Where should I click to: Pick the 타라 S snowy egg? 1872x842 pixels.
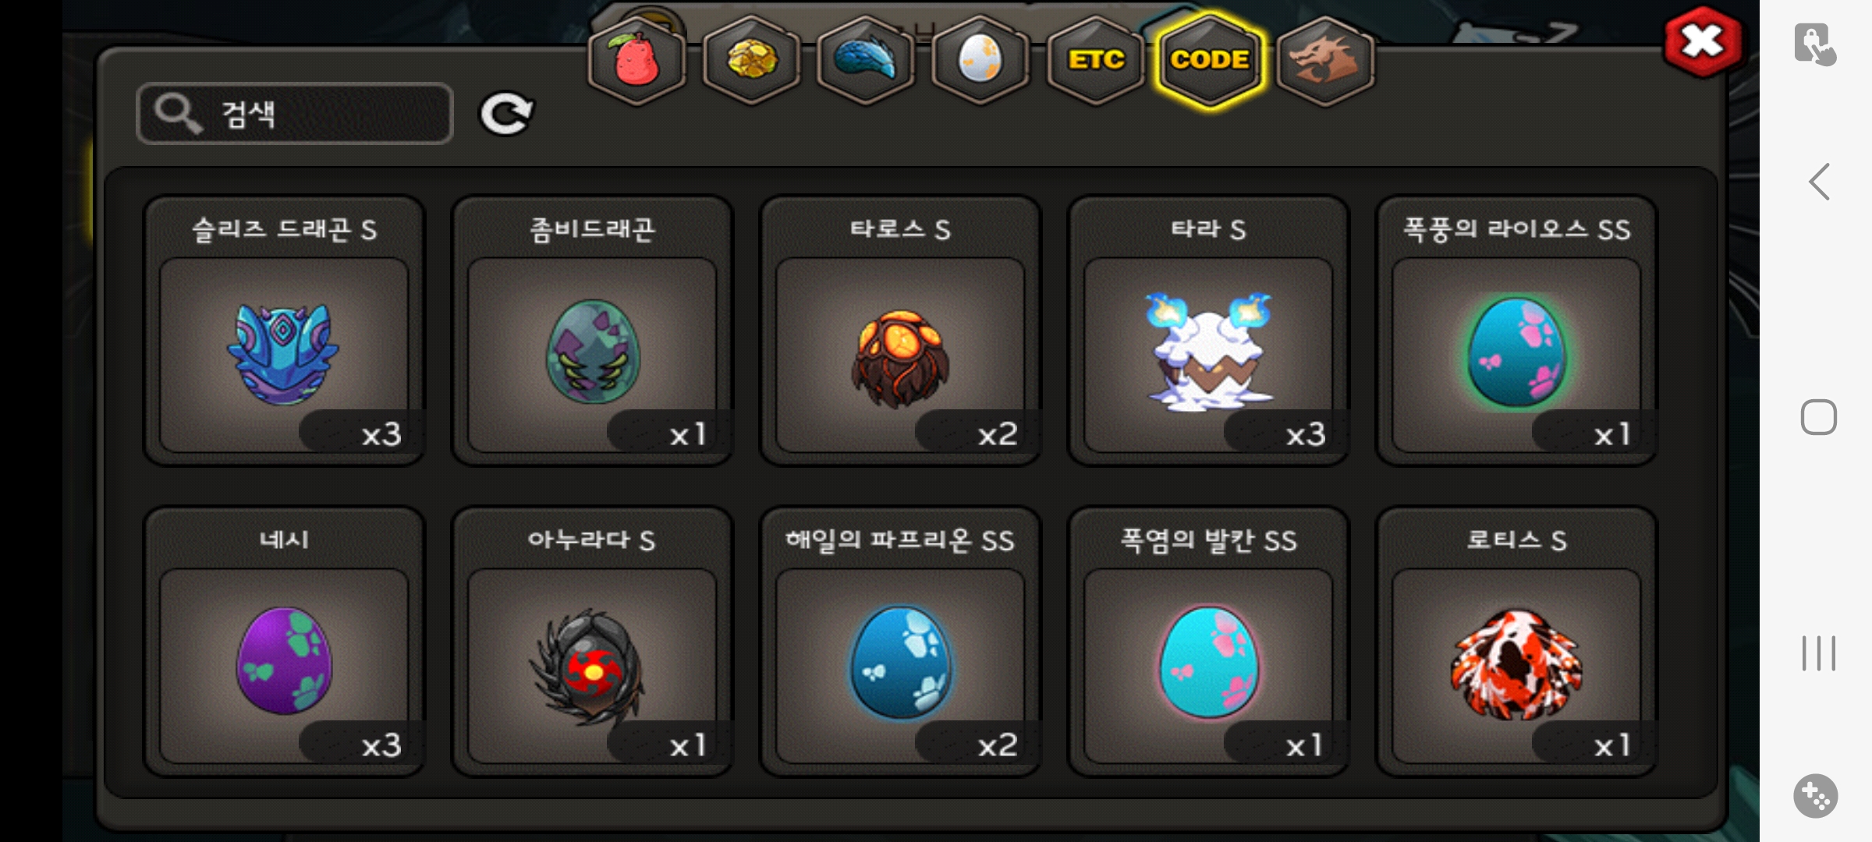(x=1208, y=331)
